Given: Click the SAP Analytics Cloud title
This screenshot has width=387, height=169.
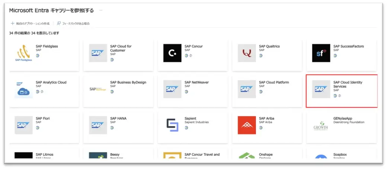Looking at the screenshot, I should 51,82.
